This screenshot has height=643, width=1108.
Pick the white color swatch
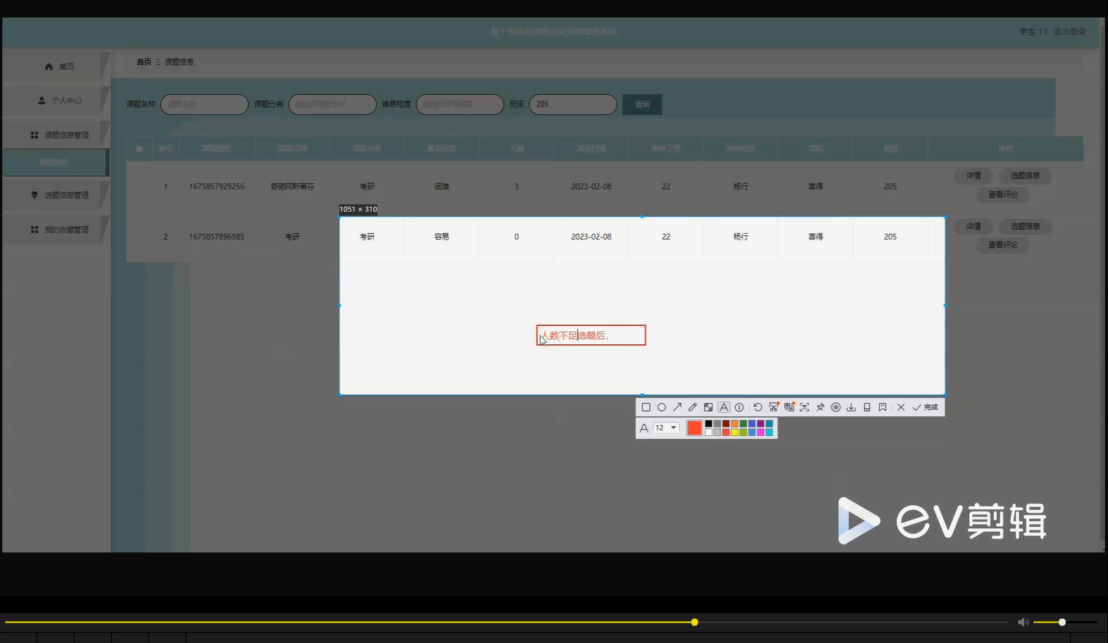708,433
